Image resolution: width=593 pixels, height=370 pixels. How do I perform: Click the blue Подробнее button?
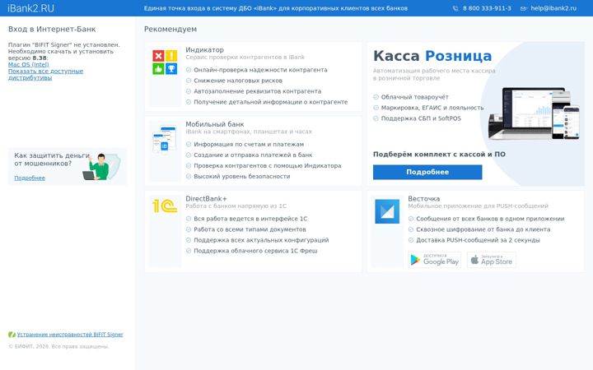427,172
